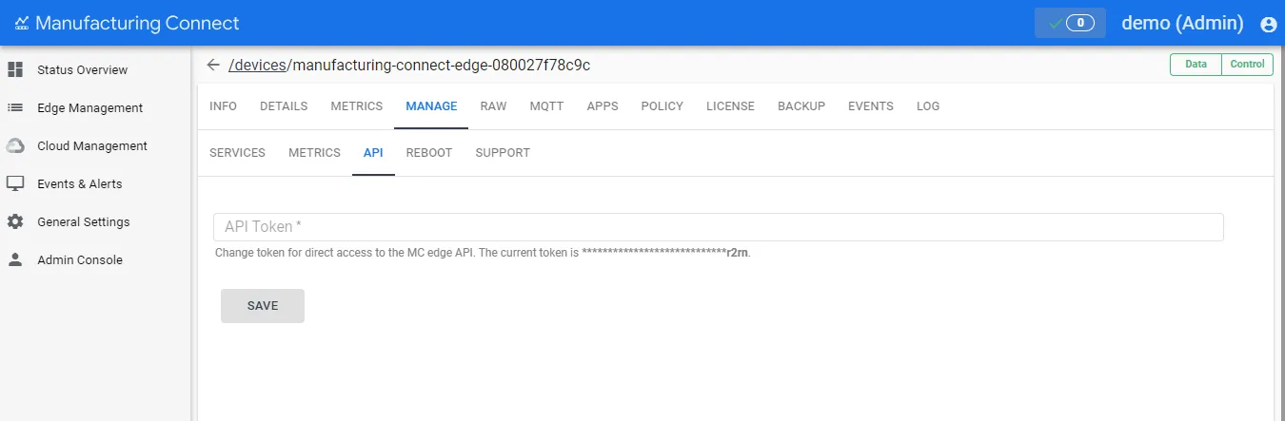The width and height of the screenshot is (1285, 421).
Task: Click the Edge Management list icon
Action: pos(15,107)
